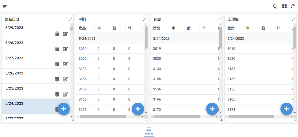Expand the 盤點日期 panel to fullscreen
The height and width of the screenshot is (137, 298).
coord(70,19)
